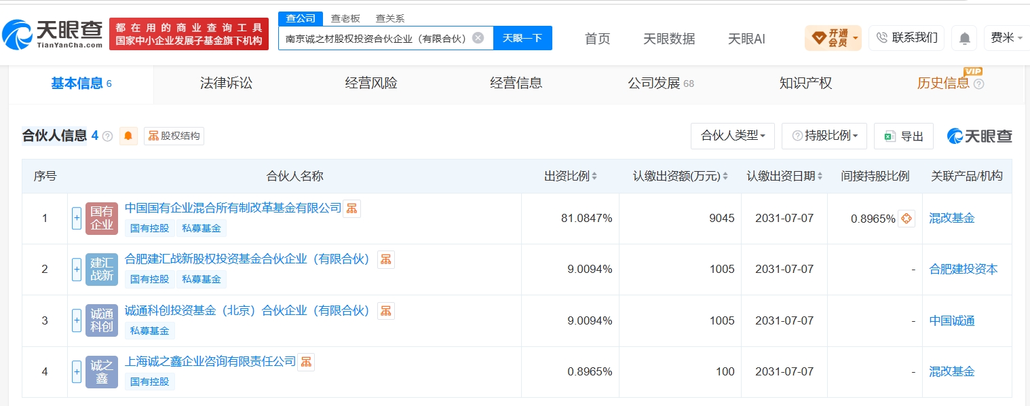This screenshot has height=406, width=1030.
Task: Click help icon next to 历史信息
Action: click(978, 84)
